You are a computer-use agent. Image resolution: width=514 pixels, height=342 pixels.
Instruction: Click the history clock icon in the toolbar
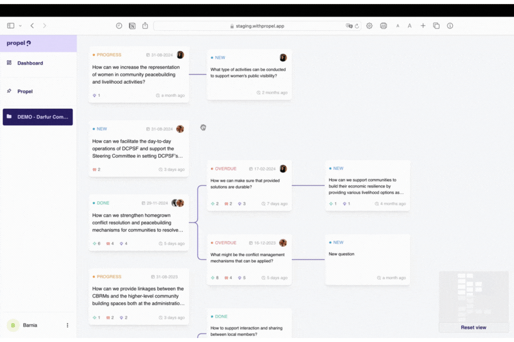[x=119, y=25]
